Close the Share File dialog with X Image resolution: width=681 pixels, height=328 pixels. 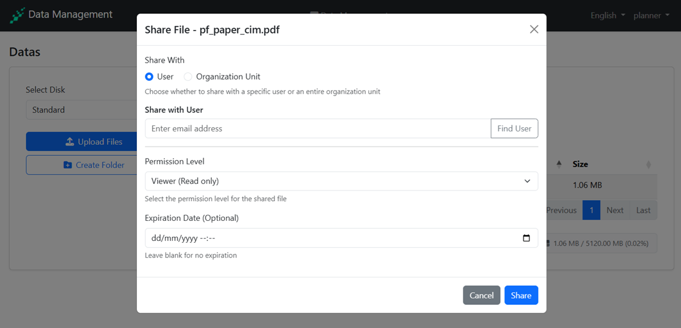[534, 29]
